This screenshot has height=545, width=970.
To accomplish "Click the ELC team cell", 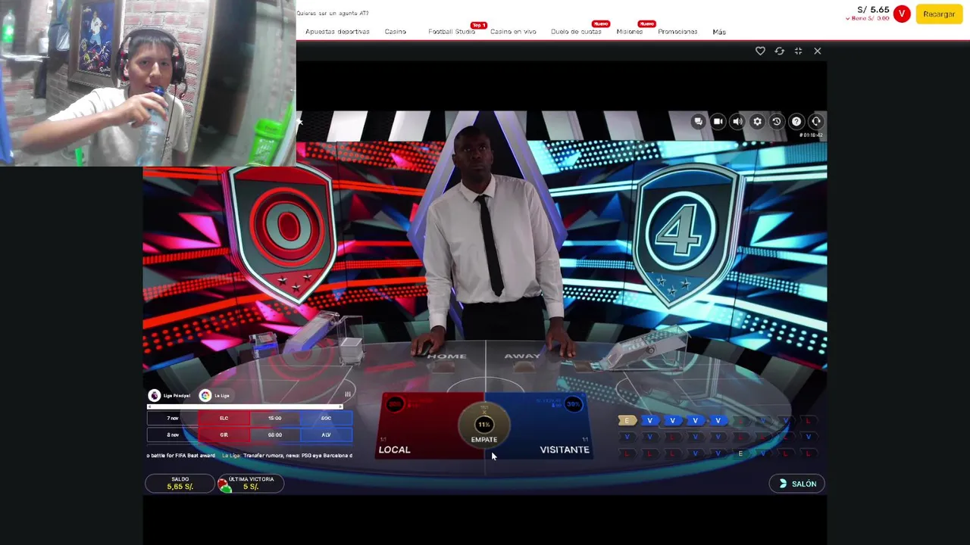I will (x=224, y=418).
